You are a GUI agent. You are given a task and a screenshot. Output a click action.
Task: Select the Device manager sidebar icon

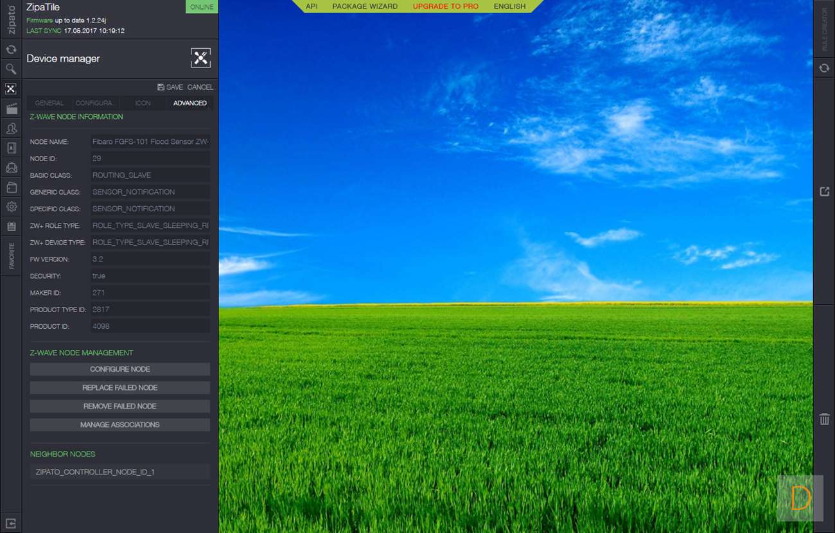coord(11,89)
